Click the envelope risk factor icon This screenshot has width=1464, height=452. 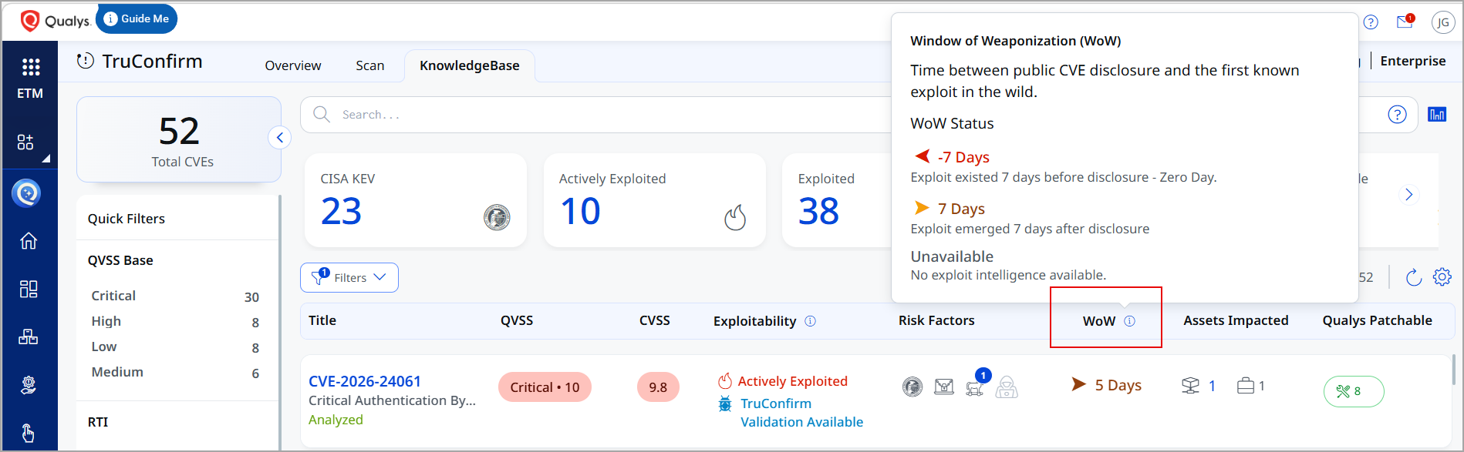pyautogui.click(x=944, y=387)
